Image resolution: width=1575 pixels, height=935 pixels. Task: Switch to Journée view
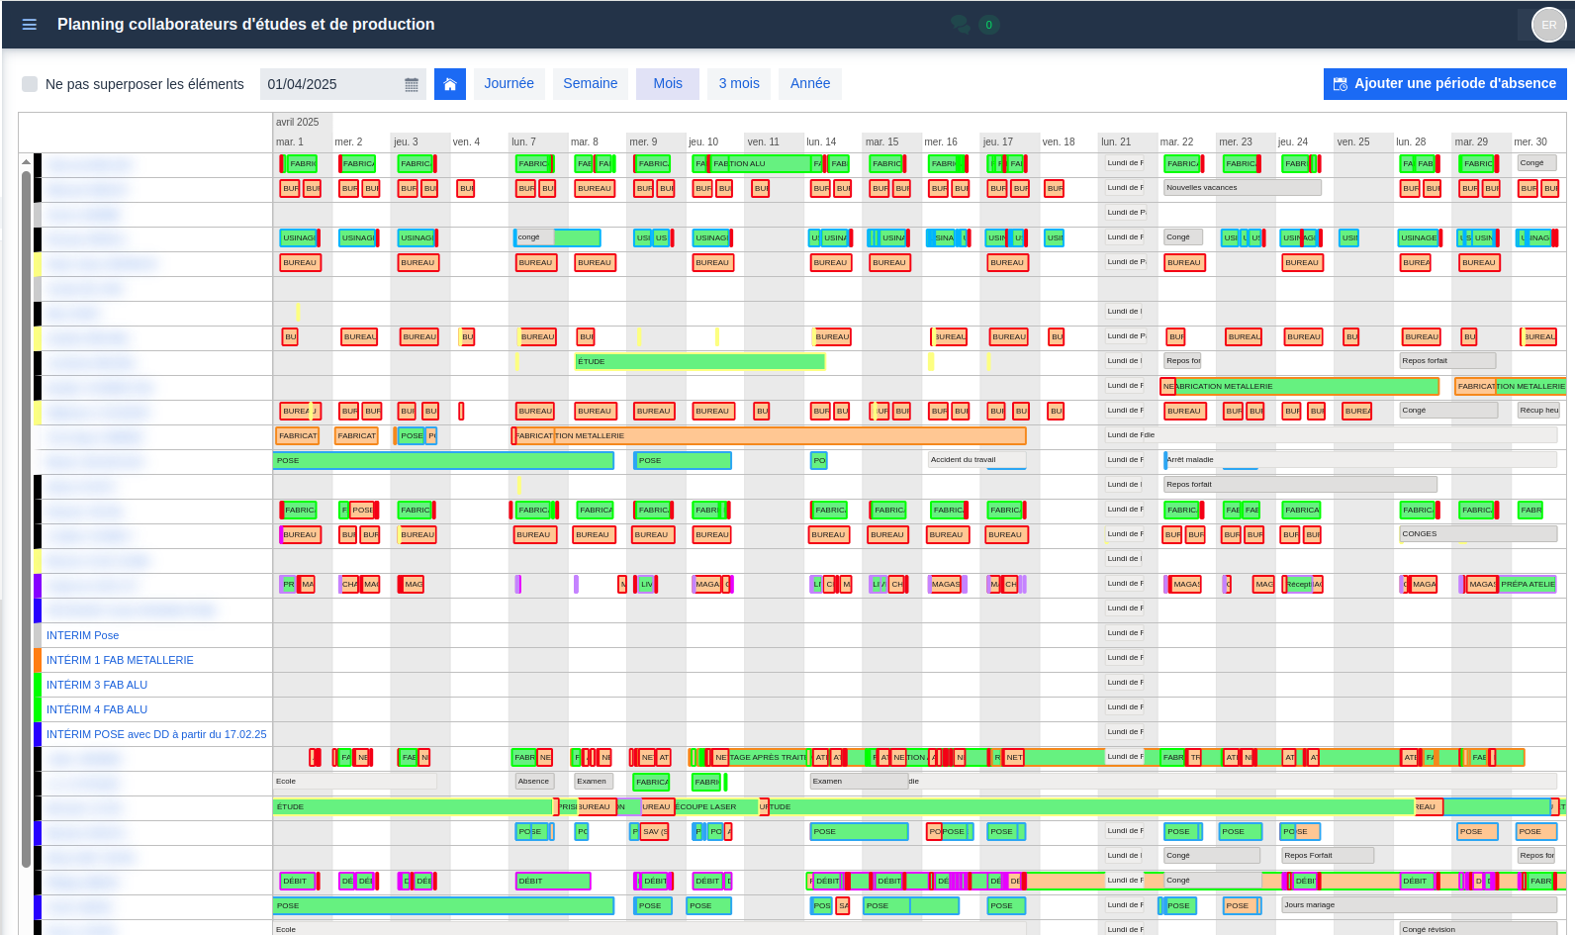tap(509, 84)
